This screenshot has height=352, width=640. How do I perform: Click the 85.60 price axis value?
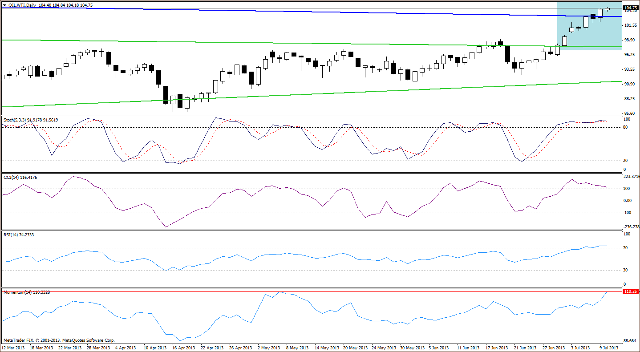[630, 113]
